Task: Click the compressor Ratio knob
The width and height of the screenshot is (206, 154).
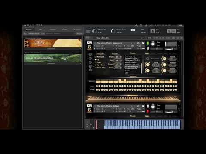Action: [x=148, y=71]
